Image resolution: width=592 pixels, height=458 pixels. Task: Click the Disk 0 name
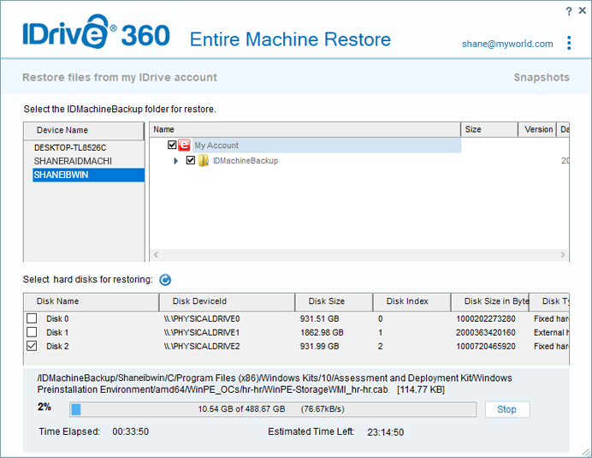click(57, 318)
